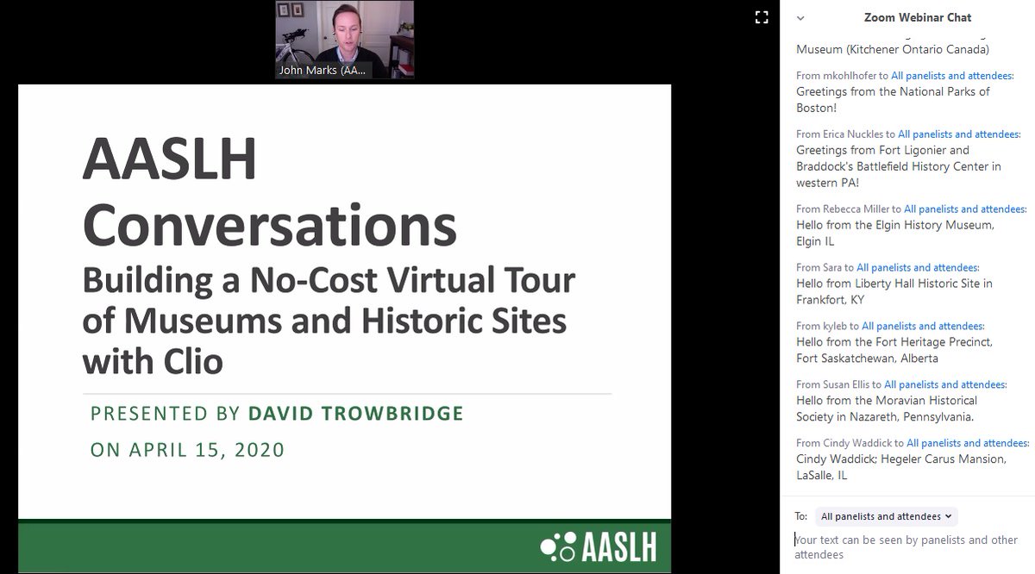Click the 'Zoom Webinar Chat' panel title

point(918,17)
